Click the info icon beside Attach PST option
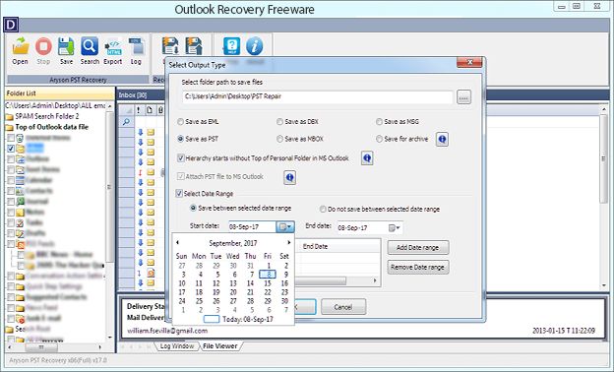Image resolution: width=614 pixels, height=372 pixels. 289,177
